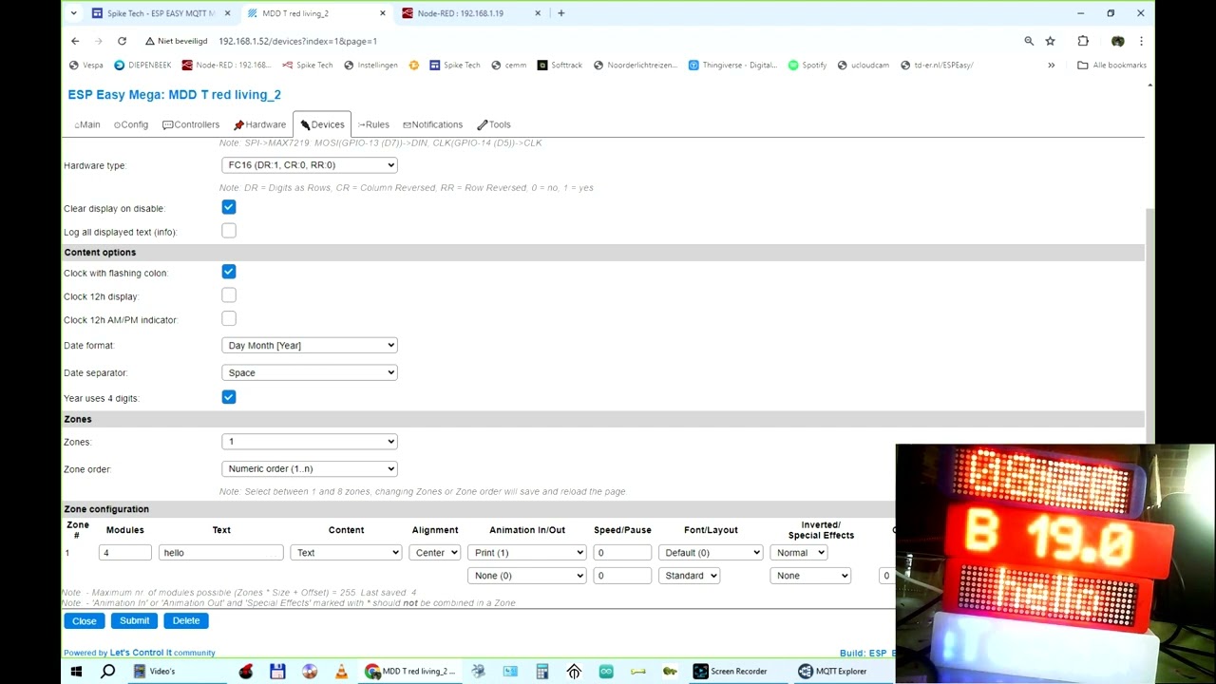Open the Alignment Center dropdown
The height and width of the screenshot is (684, 1216).
(x=435, y=552)
